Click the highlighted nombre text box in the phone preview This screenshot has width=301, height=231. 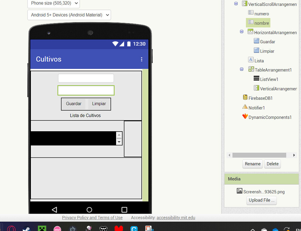(86, 91)
